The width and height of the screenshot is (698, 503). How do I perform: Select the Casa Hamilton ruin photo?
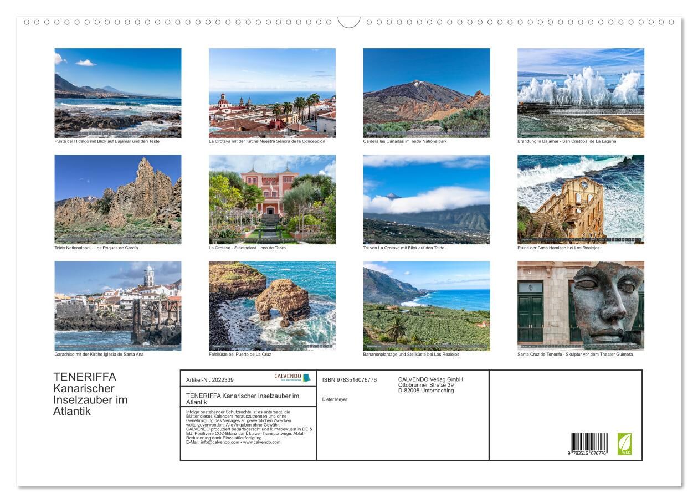[x=581, y=199]
